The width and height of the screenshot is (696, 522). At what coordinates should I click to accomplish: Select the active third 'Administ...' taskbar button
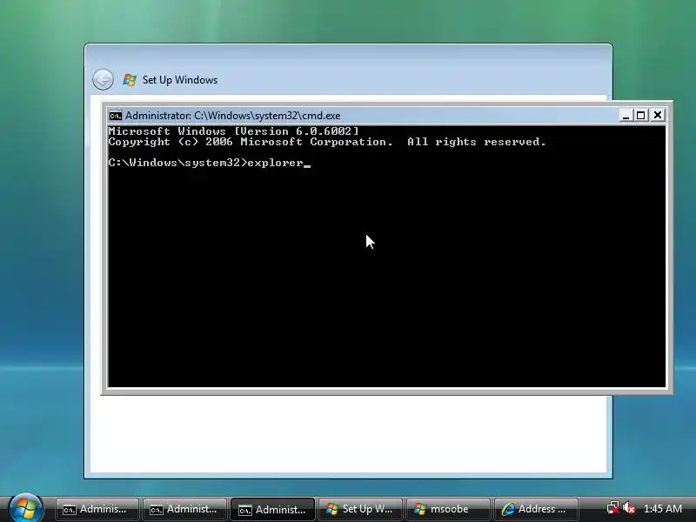coord(272,509)
